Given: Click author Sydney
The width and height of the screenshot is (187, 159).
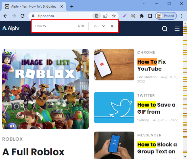Looking at the screenshot, I should [143, 120].
